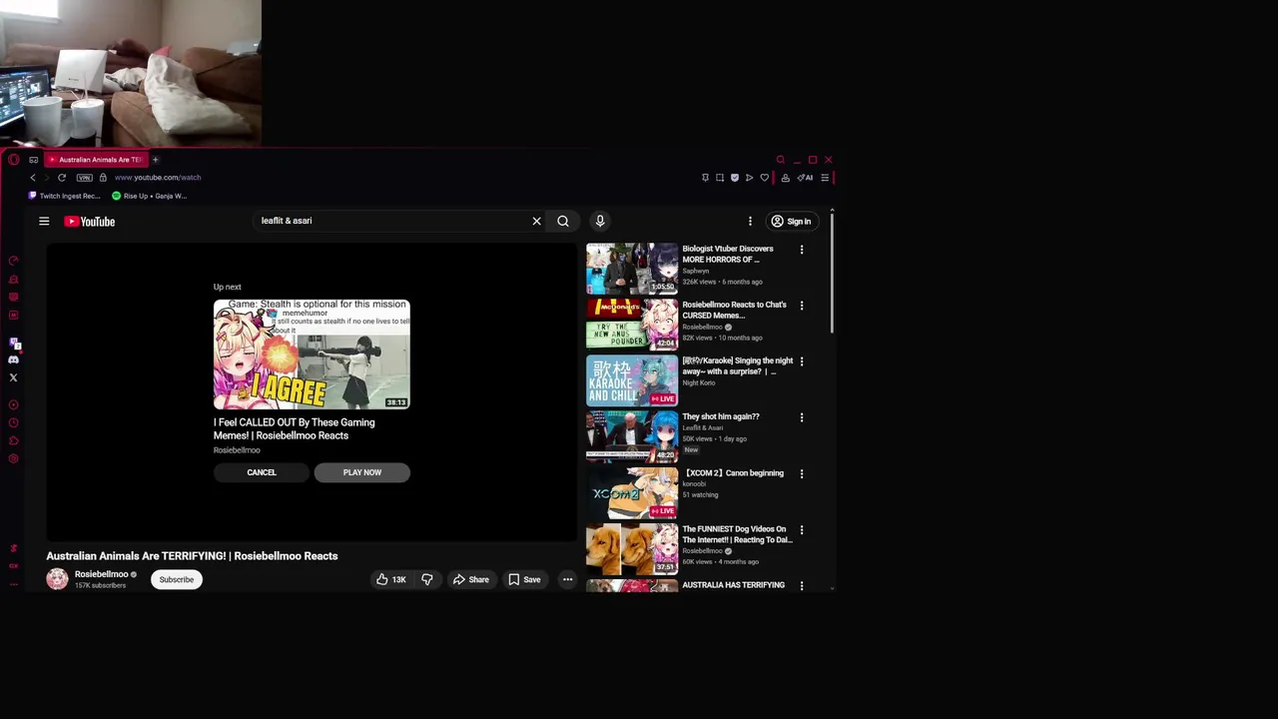The height and width of the screenshot is (719, 1278).
Task: Open Easy Setup menu icon
Action: pyautogui.click(x=825, y=178)
